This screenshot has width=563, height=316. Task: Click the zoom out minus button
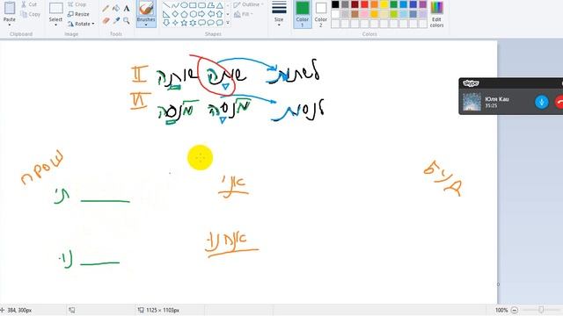tap(514, 310)
